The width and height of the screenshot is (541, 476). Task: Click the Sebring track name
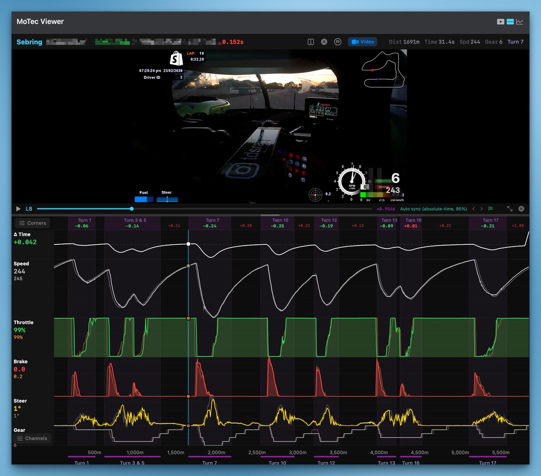pyautogui.click(x=29, y=42)
